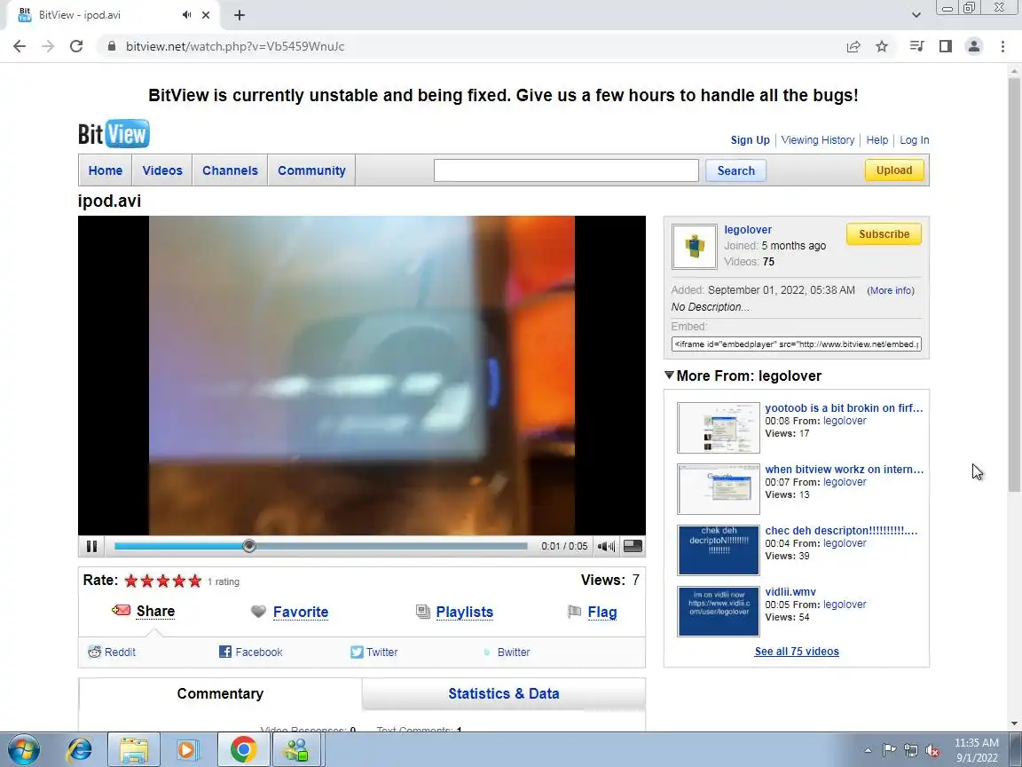Switch to the Statistics & Data tab
The height and width of the screenshot is (767, 1022).
click(504, 693)
